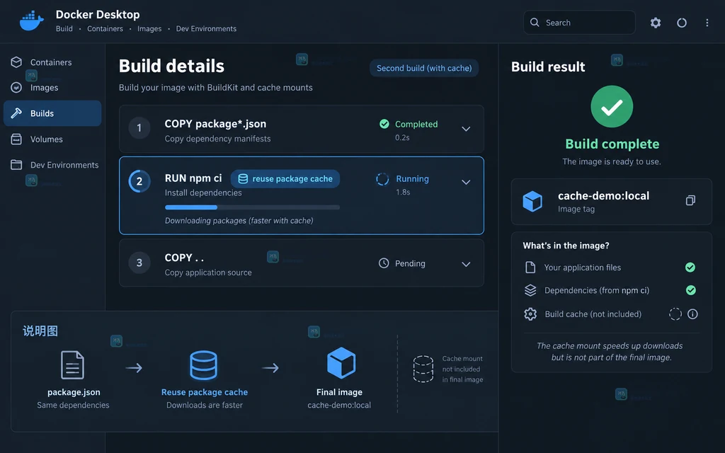Click the Docker whale logo
The image size is (725, 453).
pos(31,21)
